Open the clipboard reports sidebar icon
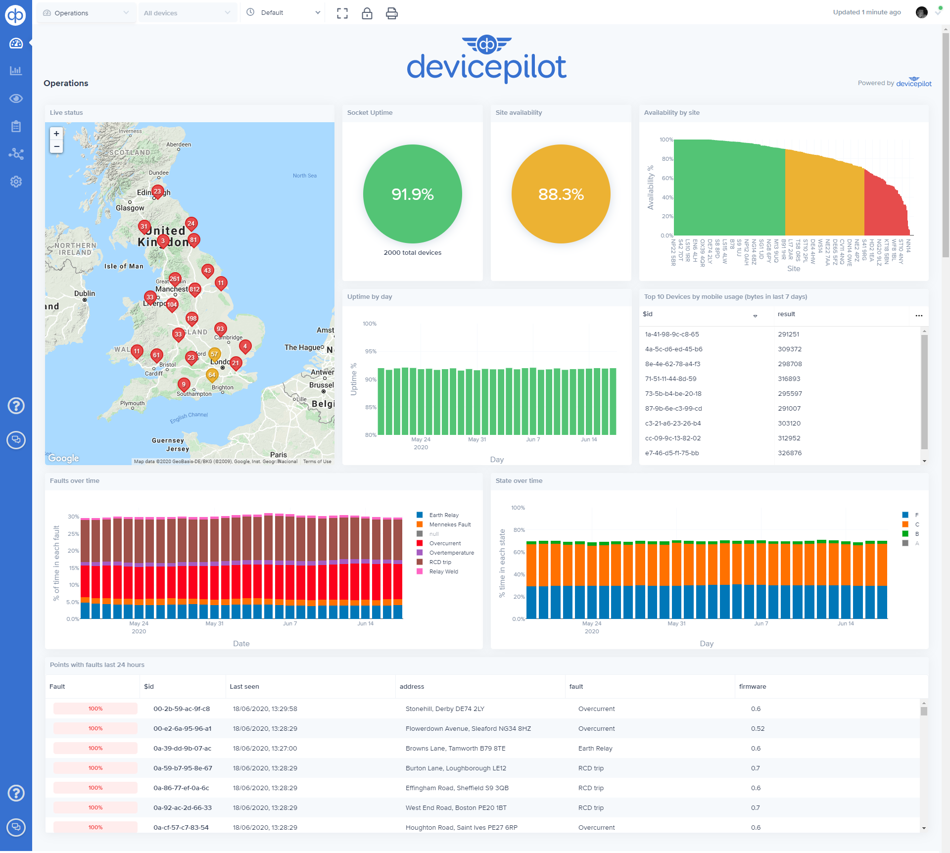 16,126
